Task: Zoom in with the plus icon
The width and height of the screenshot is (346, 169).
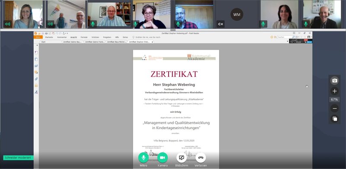Action: pos(334,91)
